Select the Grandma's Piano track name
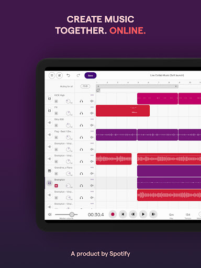 click(63, 167)
